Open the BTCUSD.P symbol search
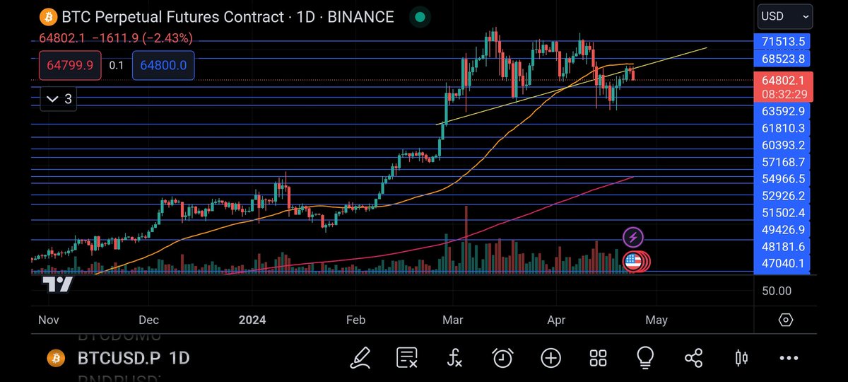Viewport: 848px width, 382px height. tap(119, 359)
